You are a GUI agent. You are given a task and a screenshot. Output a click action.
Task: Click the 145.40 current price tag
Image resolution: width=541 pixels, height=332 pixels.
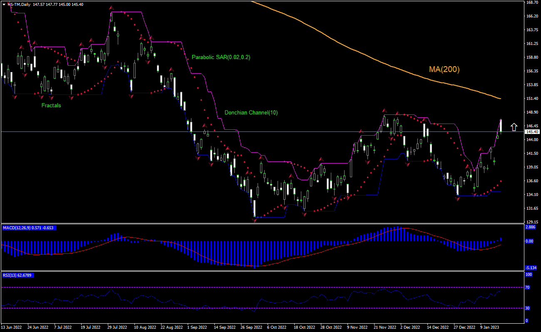532,131
